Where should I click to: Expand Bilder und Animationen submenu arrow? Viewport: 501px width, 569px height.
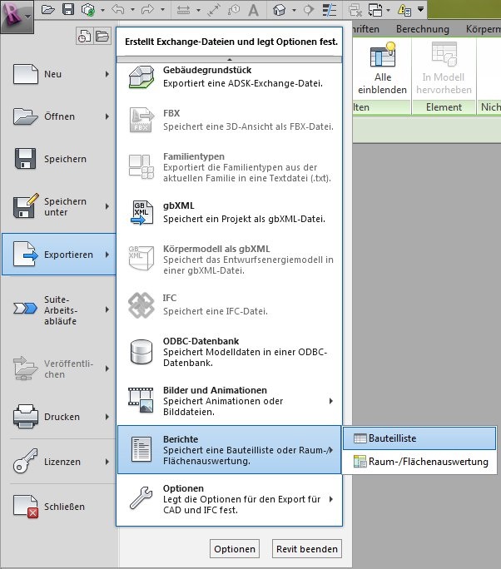pyautogui.click(x=331, y=401)
